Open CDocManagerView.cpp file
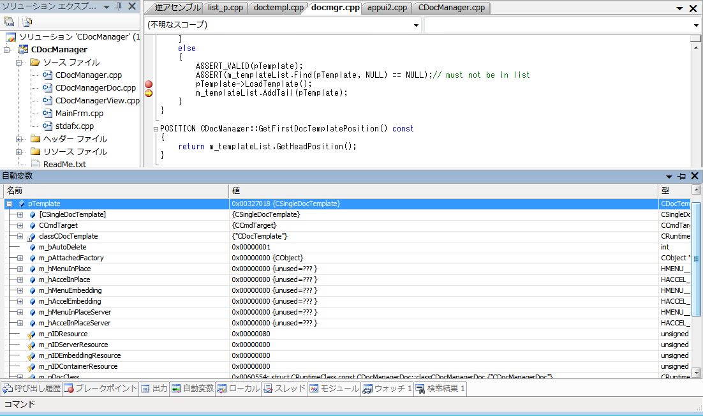This screenshot has width=703, height=416. click(x=98, y=100)
